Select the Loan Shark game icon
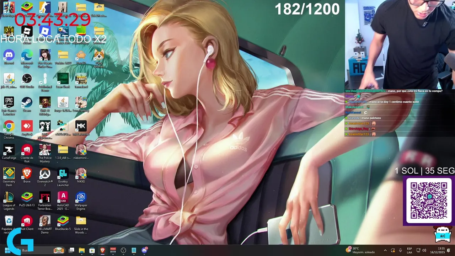 pos(63,81)
